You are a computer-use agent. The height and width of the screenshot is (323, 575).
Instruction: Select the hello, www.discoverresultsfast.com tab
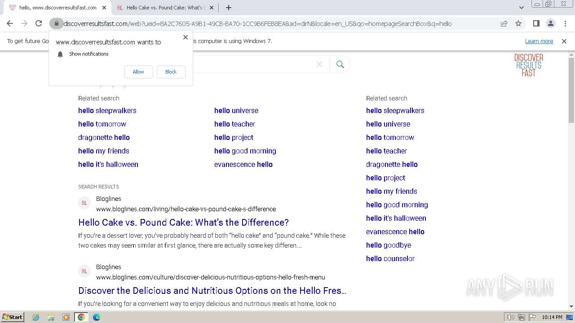click(57, 8)
